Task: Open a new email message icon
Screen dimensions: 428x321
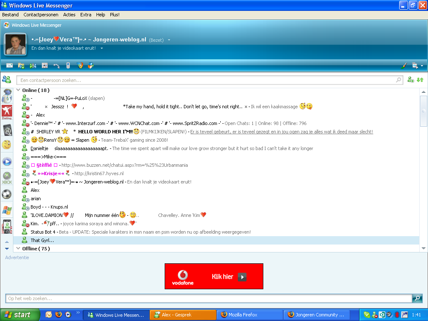Action: (x=9, y=66)
